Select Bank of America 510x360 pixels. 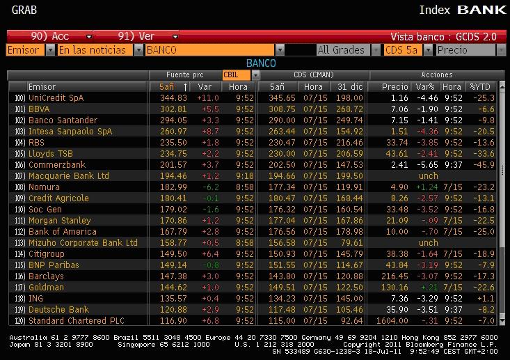(x=63, y=231)
